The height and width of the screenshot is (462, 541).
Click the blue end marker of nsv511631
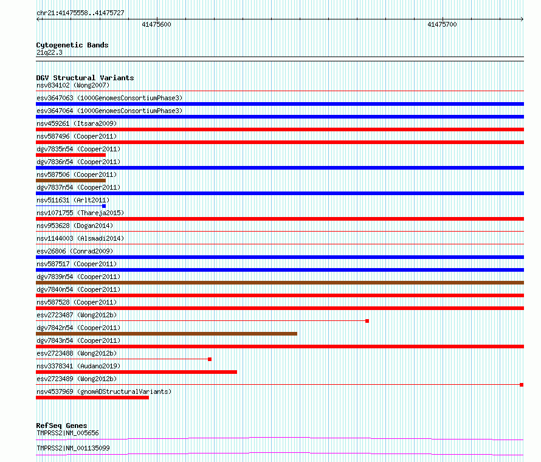pyautogui.click(x=104, y=206)
